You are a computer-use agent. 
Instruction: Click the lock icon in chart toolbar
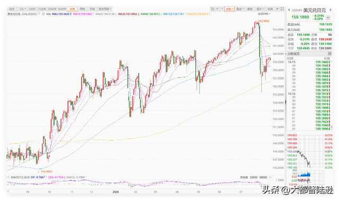click(x=212, y=9)
